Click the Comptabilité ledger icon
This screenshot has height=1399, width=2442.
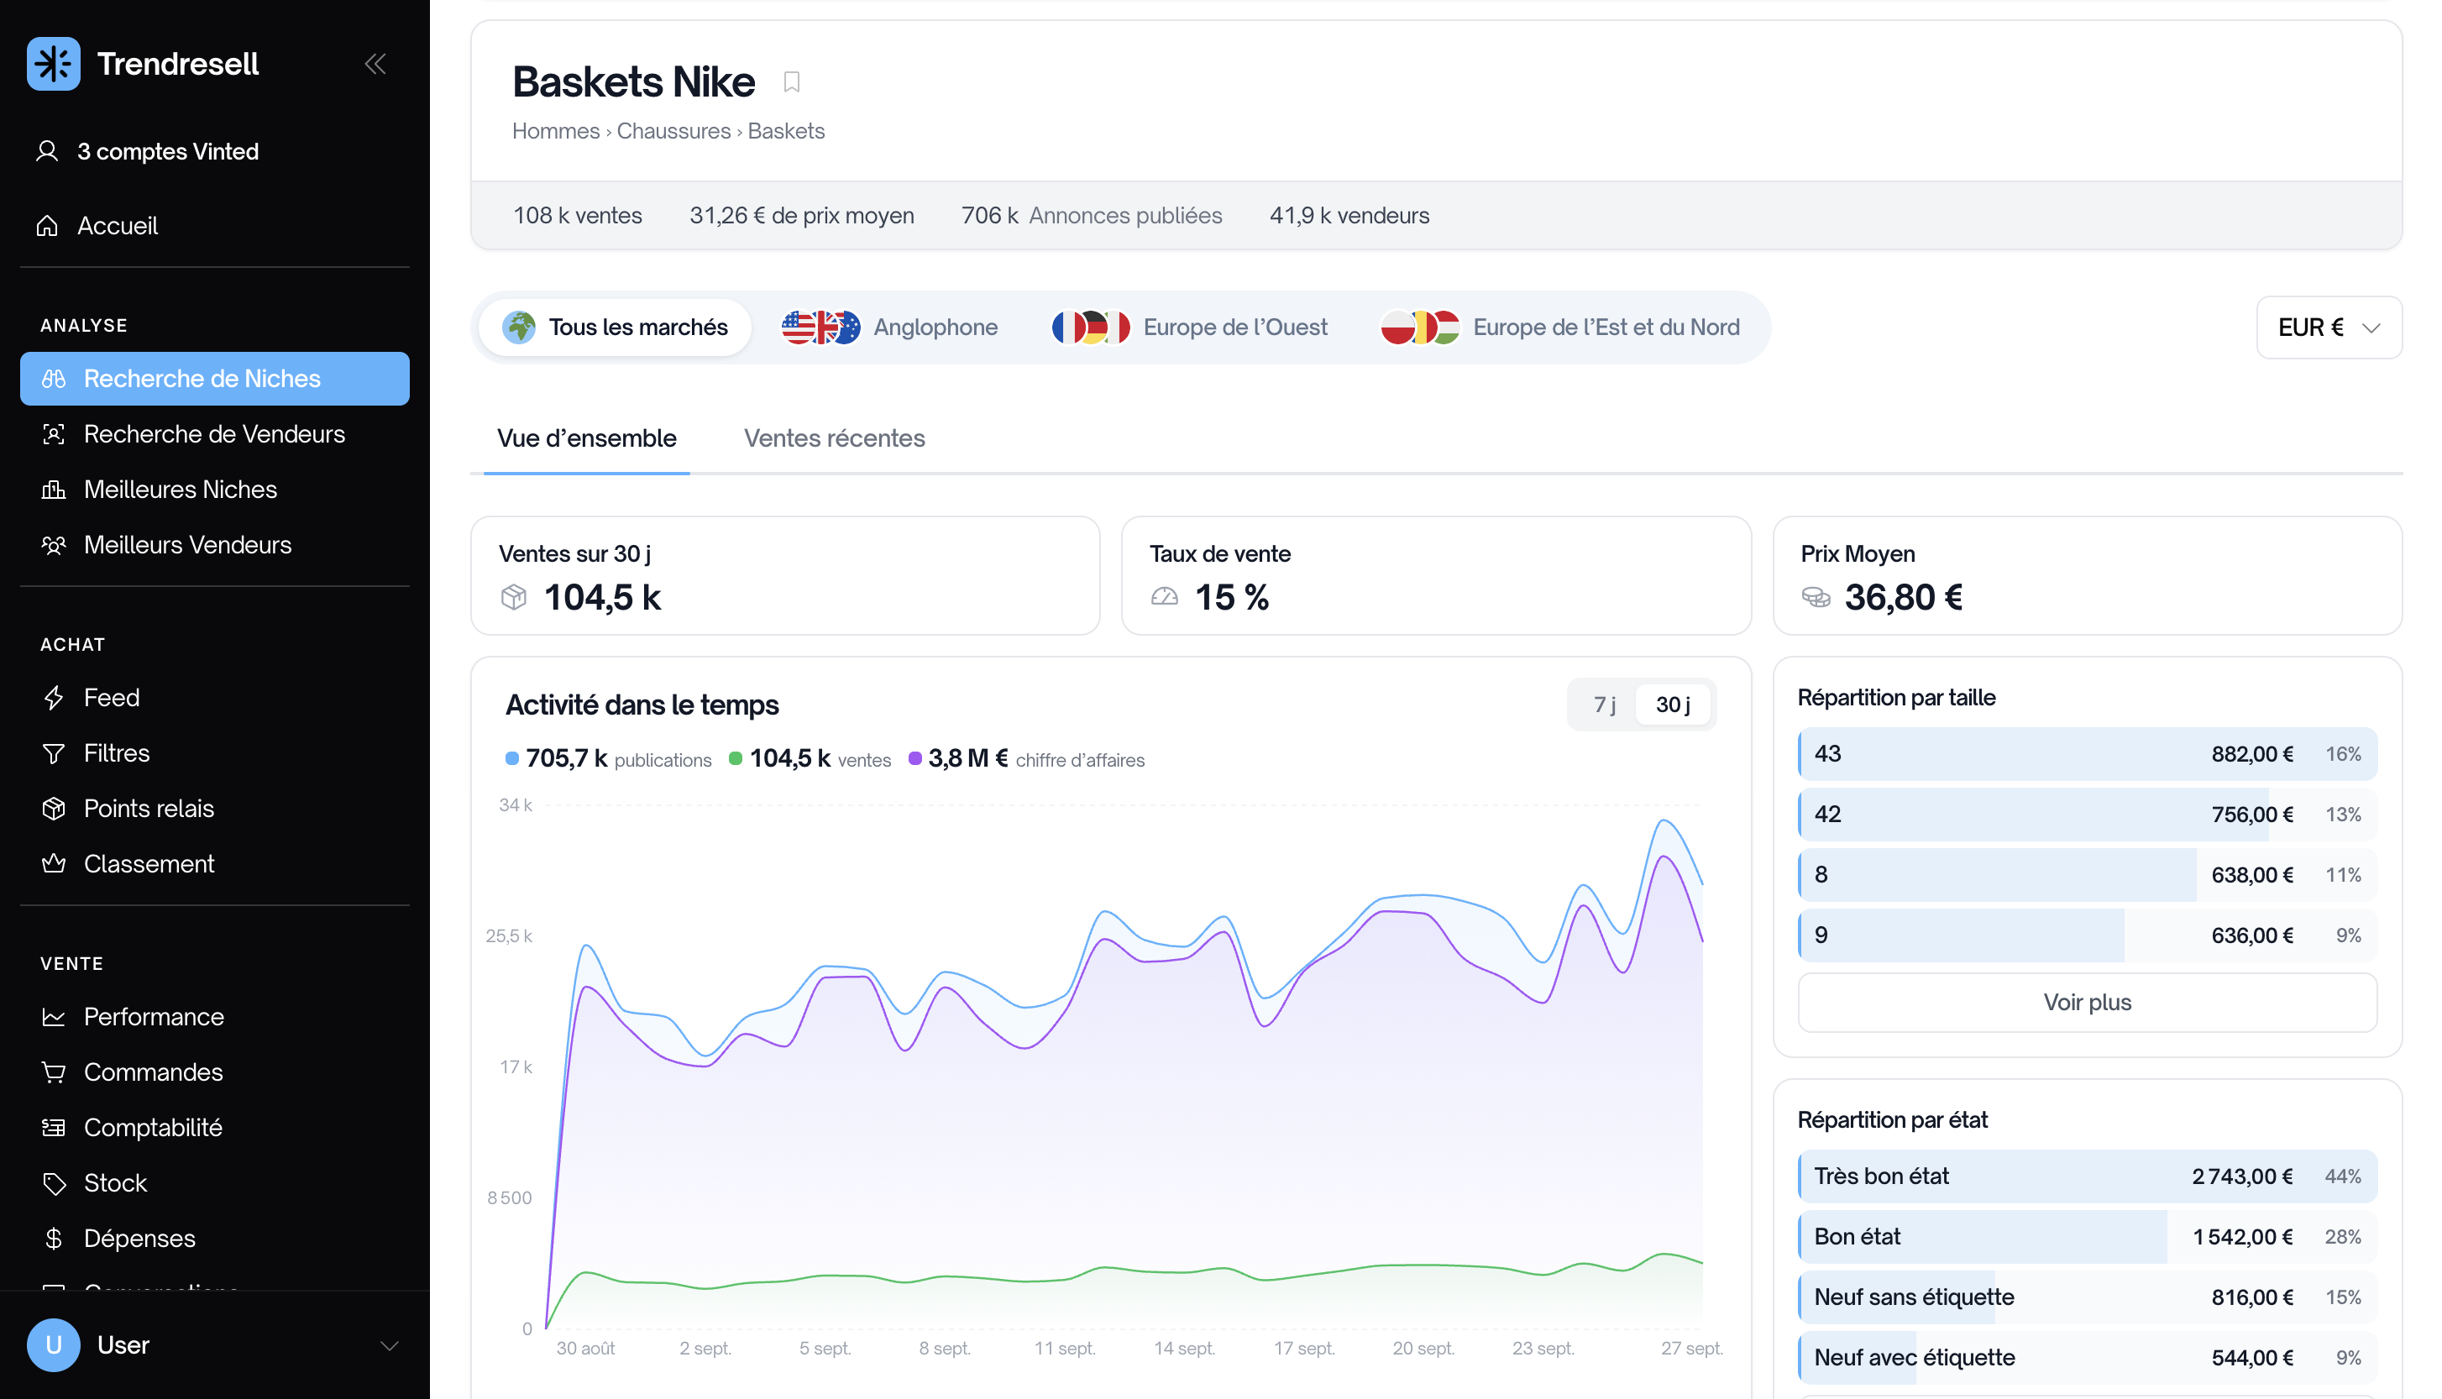click(54, 1127)
